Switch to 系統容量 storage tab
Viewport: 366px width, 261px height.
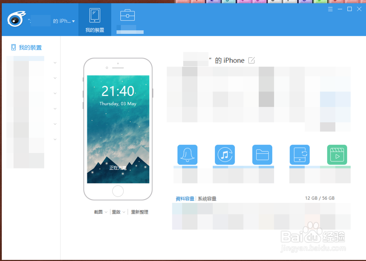click(207, 199)
